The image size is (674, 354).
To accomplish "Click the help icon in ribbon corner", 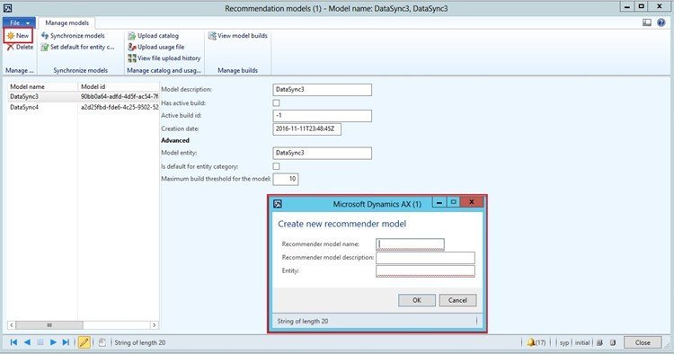I will (x=661, y=22).
